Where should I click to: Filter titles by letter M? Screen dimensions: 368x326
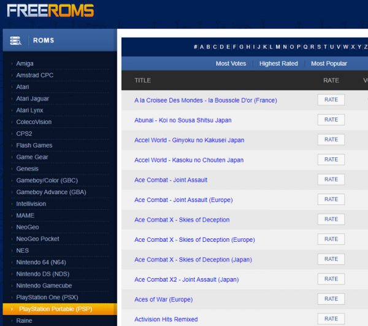278,47
